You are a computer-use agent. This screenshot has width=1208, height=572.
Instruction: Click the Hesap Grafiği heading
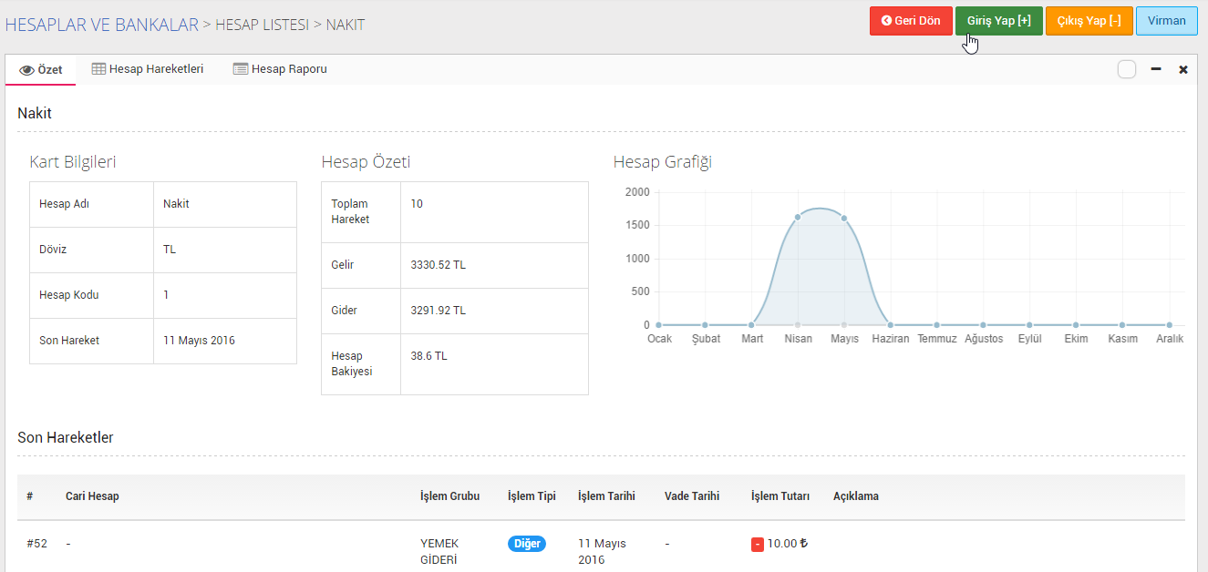tap(663, 163)
